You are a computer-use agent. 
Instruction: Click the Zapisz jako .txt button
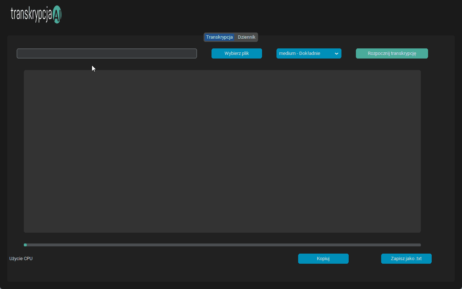(x=406, y=259)
